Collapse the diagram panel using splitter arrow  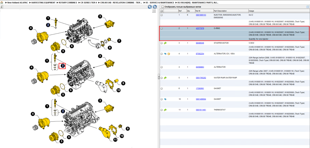pyautogui.click(x=158, y=77)
